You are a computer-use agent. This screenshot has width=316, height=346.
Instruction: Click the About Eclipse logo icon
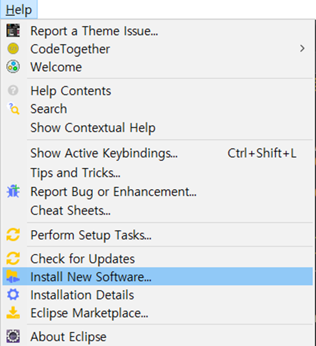(13, 337)
